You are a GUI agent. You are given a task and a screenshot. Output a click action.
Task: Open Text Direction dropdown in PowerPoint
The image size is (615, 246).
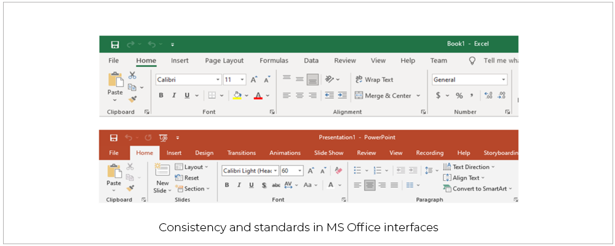469,167
